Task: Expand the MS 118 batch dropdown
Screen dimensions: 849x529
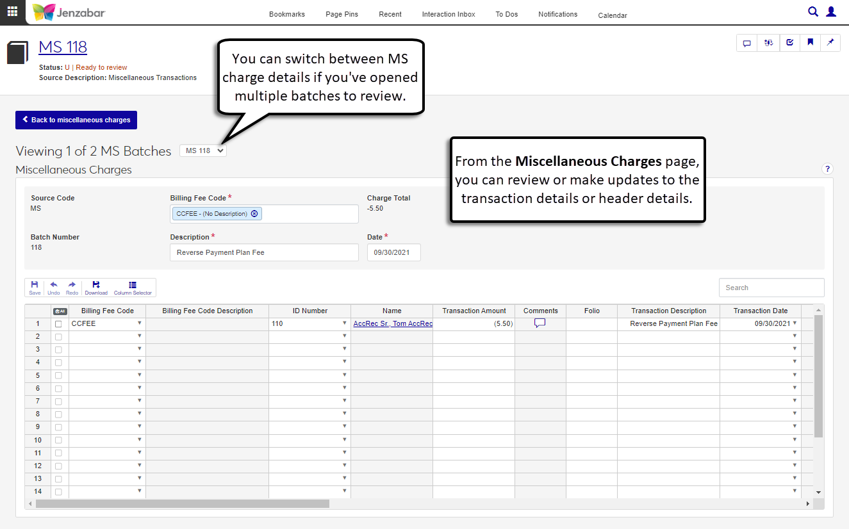Action: click(202, 151)
